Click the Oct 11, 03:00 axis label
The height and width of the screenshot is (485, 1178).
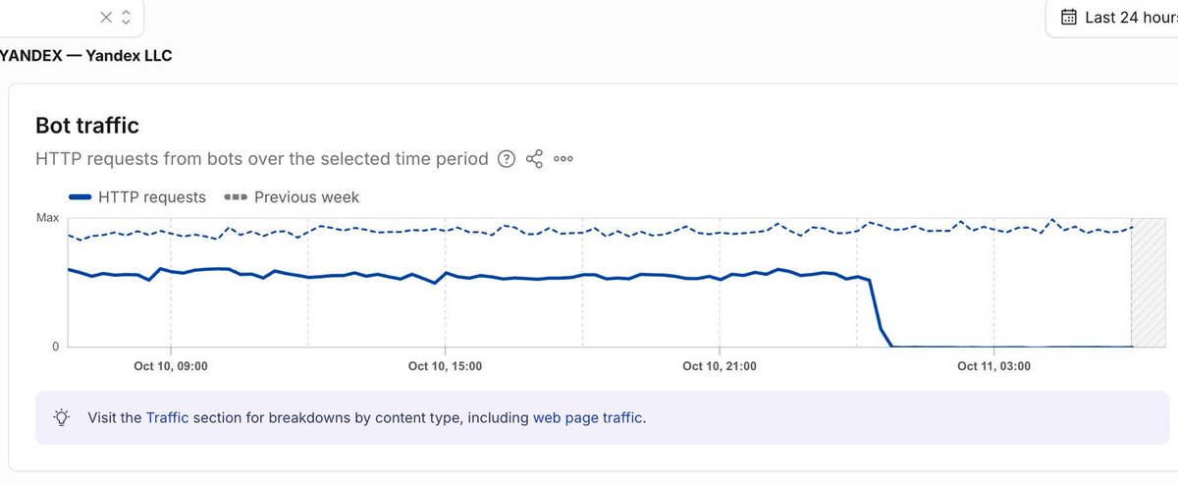coord(993,365)
